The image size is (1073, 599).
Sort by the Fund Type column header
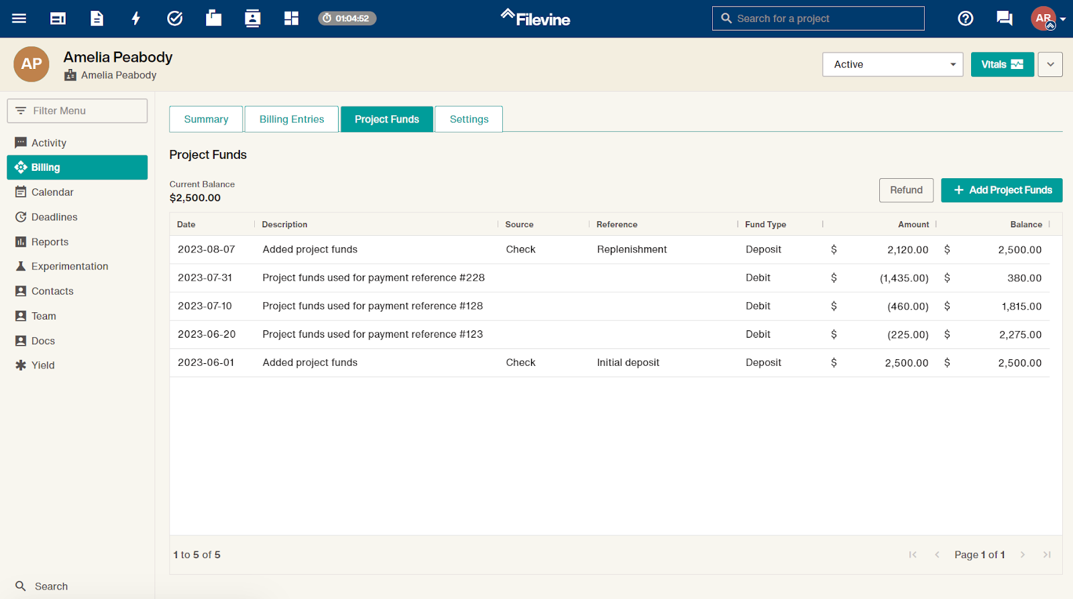[765, 224]
